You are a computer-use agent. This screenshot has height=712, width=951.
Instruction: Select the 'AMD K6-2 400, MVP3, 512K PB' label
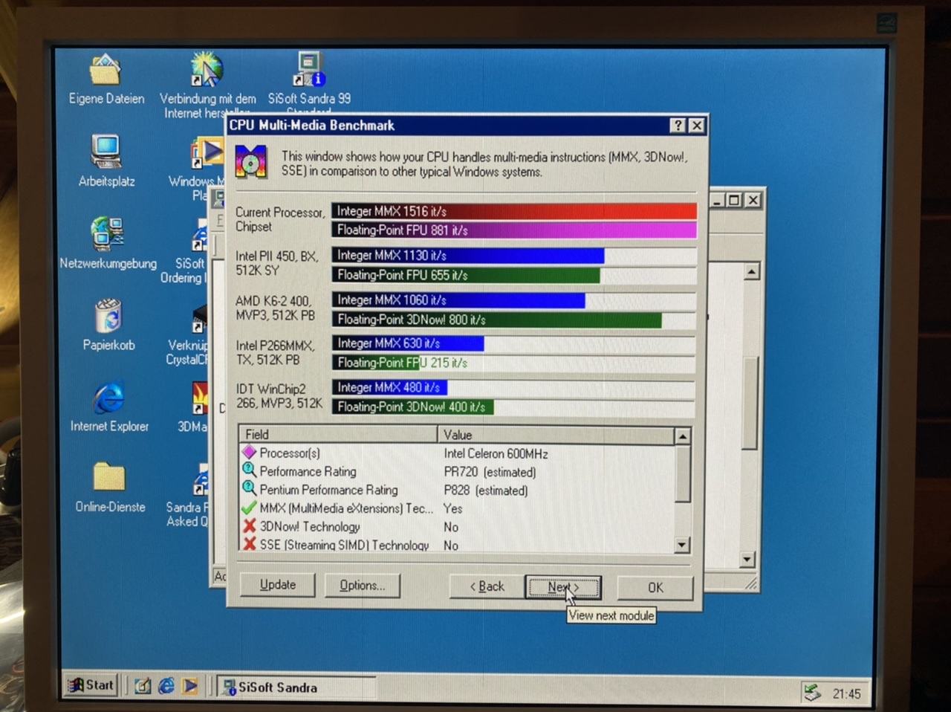point(275,308)
